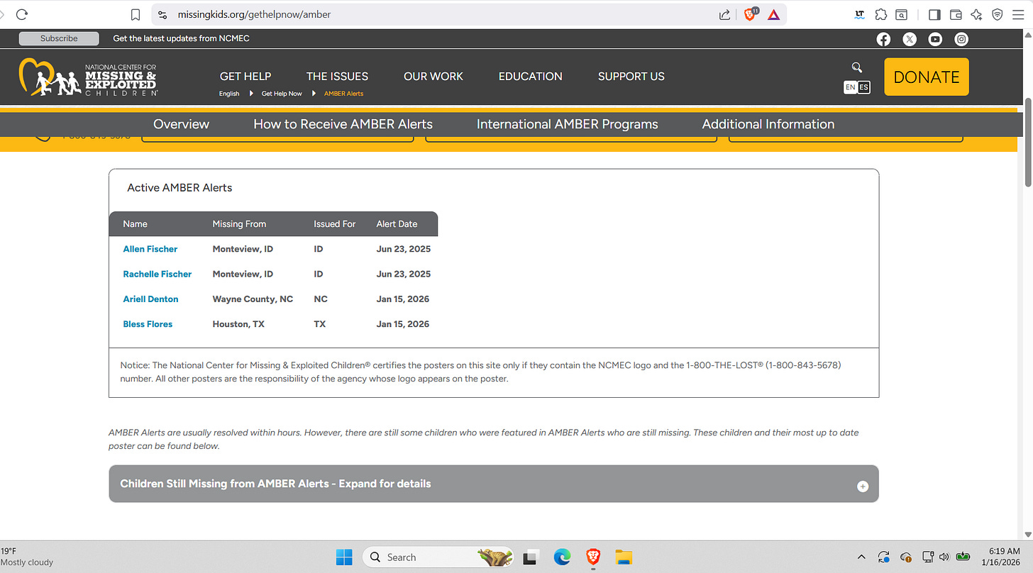Visit NCMEC Instagram icon

(961, 39)
